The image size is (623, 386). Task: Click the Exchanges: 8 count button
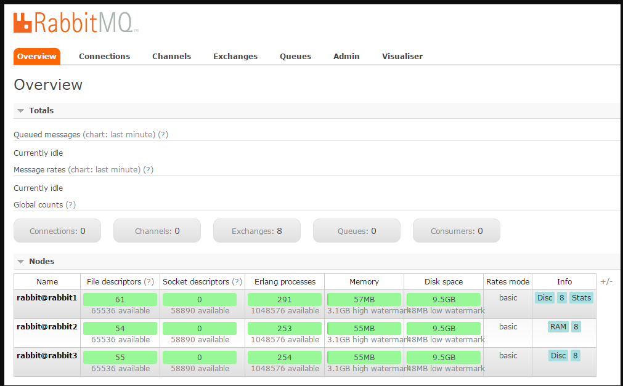[257, 231]
